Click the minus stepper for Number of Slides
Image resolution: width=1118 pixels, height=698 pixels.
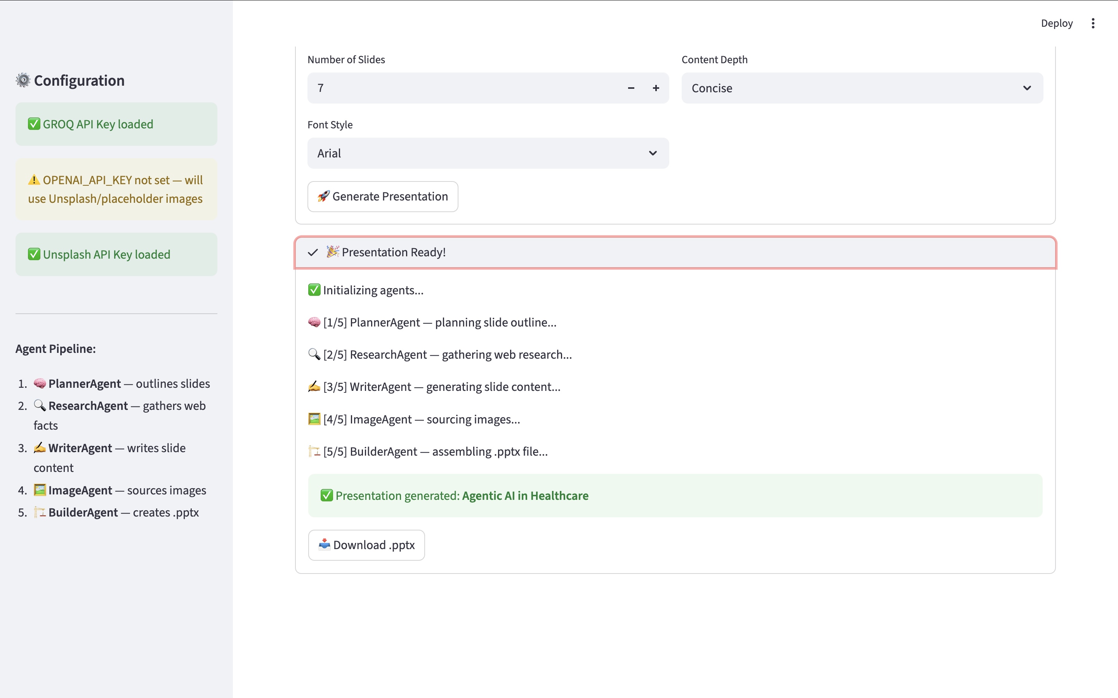click(630, 88)
